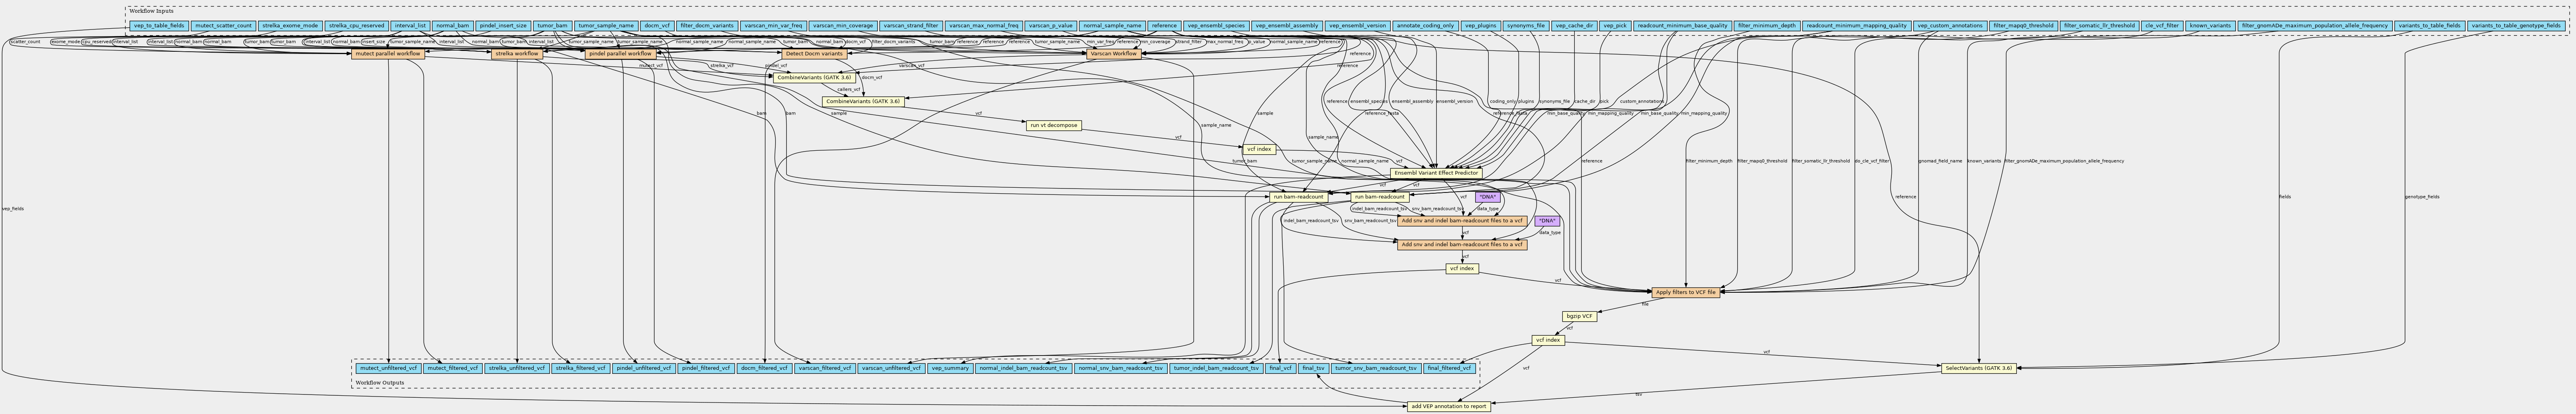Click the vep_to_table_fields input node

tap(159, 25)
